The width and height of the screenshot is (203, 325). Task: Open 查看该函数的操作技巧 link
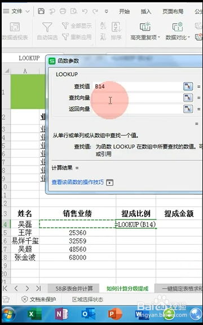77,182
